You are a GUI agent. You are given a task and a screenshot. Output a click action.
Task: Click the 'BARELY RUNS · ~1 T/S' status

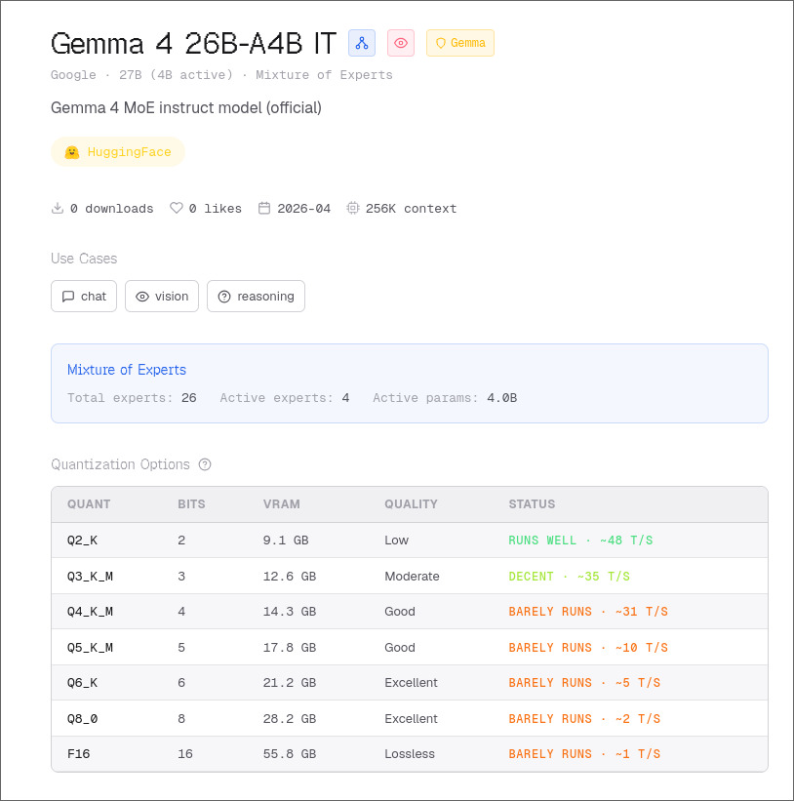tap(584, 754)
